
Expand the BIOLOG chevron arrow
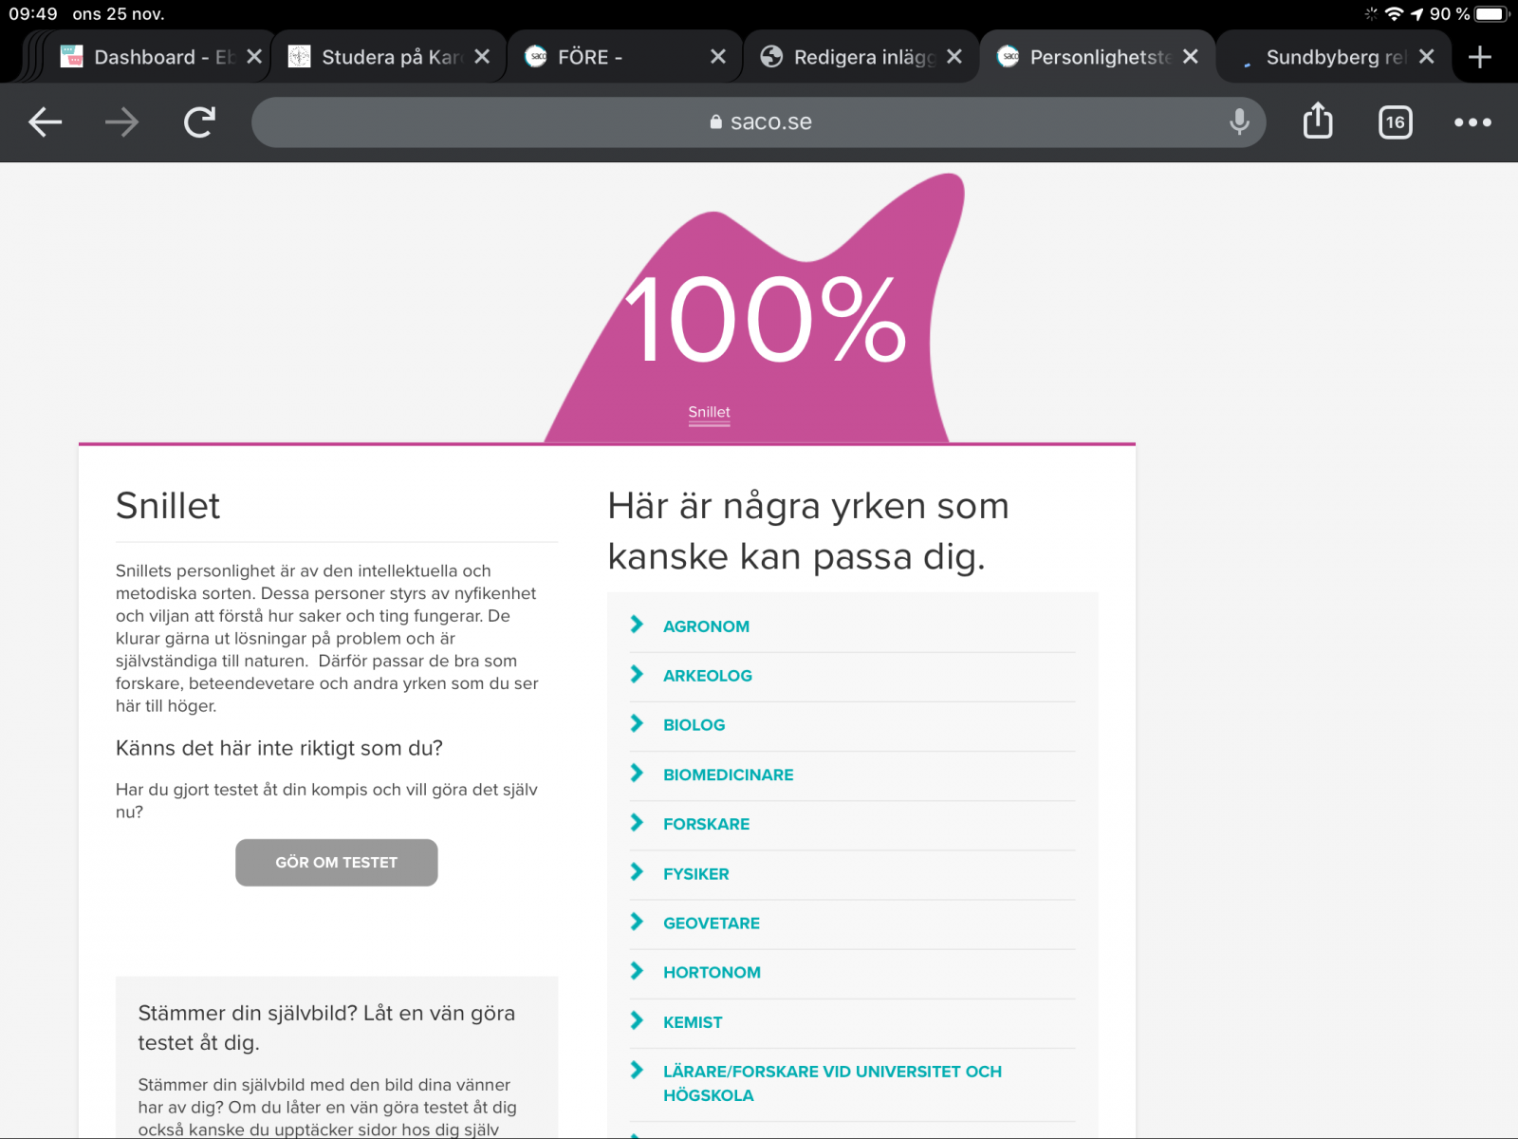637,723
